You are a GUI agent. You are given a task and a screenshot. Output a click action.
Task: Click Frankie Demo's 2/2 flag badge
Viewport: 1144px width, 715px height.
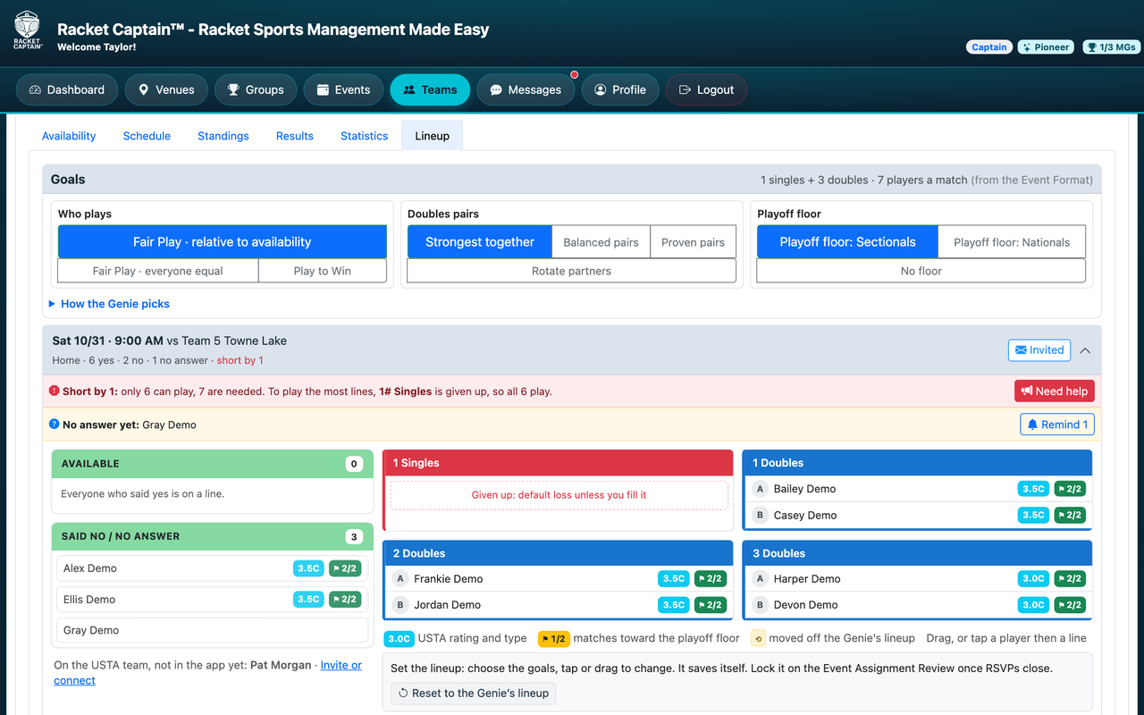point(710,579)
